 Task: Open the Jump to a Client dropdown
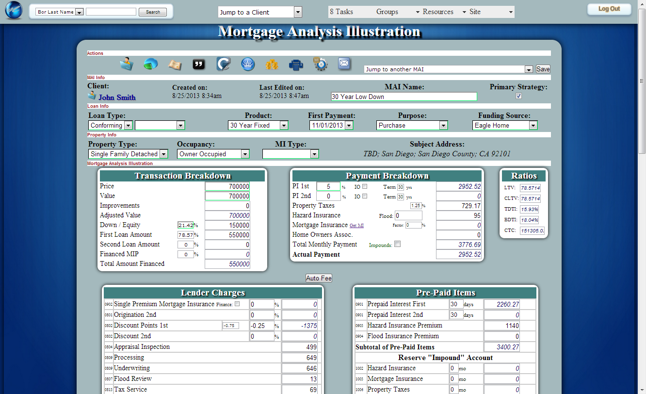(x=298, y=11)
